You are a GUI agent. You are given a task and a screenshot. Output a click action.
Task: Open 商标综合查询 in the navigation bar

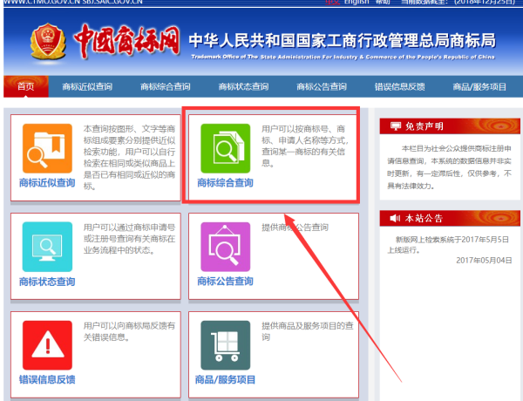[x=166, y=87]
